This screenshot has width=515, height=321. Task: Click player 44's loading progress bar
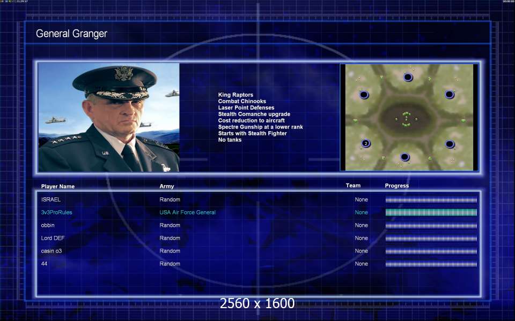(431, 264)
